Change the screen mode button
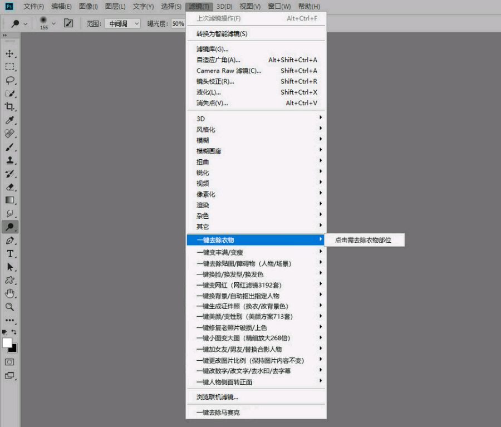501x427 pixels. coord(9,376)
